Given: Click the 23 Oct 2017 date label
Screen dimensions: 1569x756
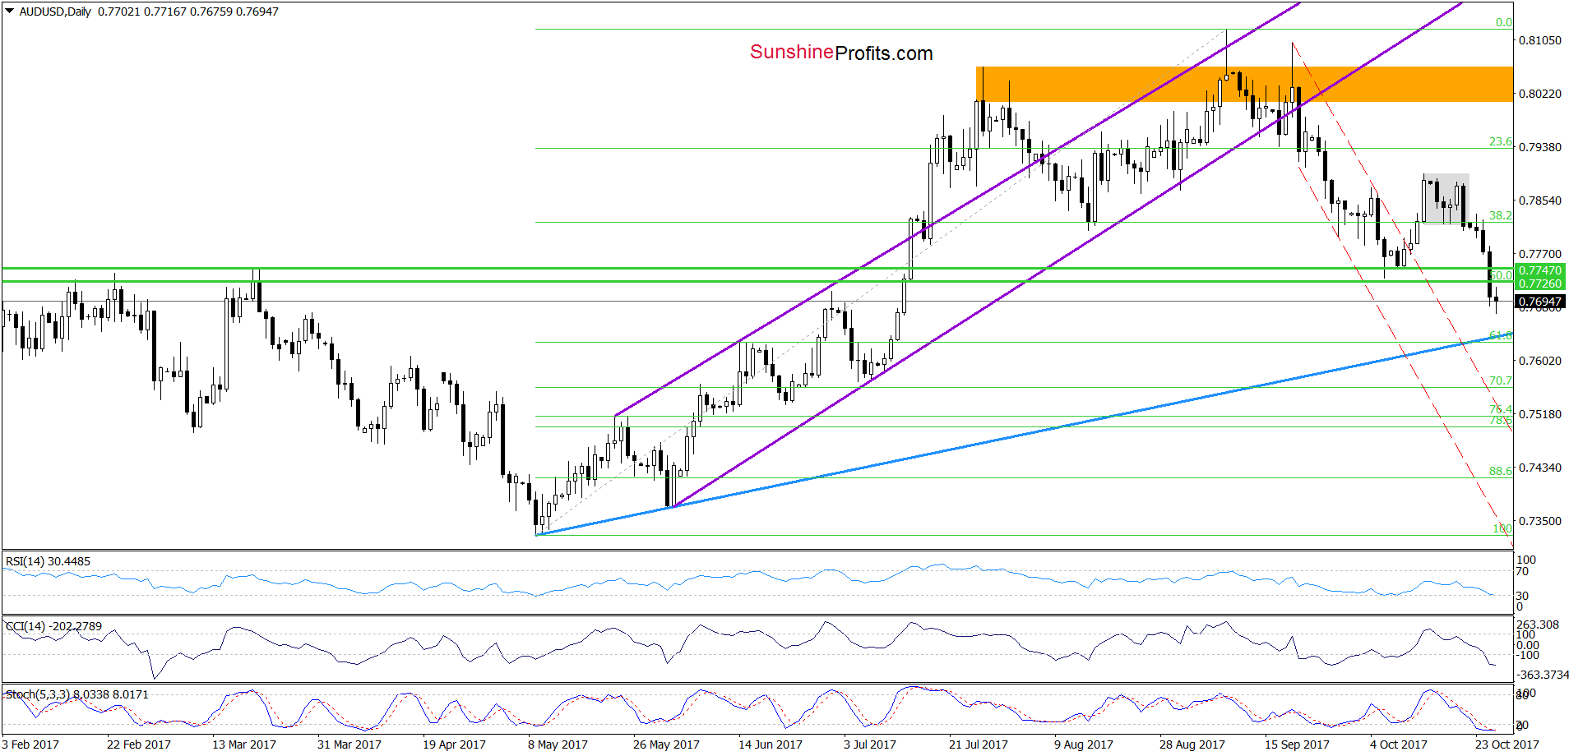Looking at the screenshot, I should coord(1507,744).
